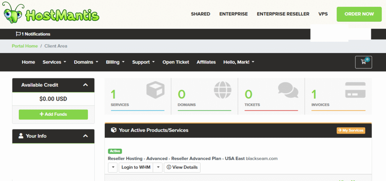This screenshot has height=181, width=386.
Task: Collapse the Your Info panel
Action: click(x=86, y=136)
